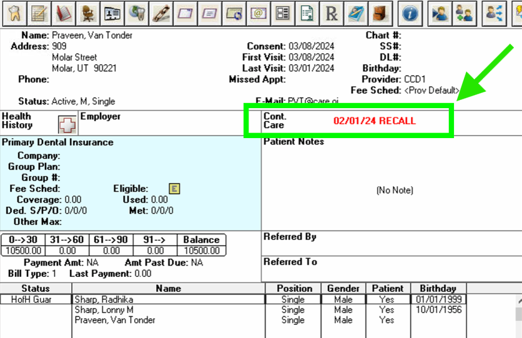Viewport: 522px width, 338px height.
Task: Click the email @ envelope icon
Action: [259, 14]
